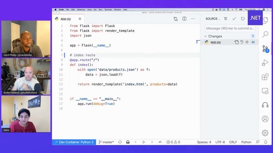Open the Selection menu

[81, 9]
